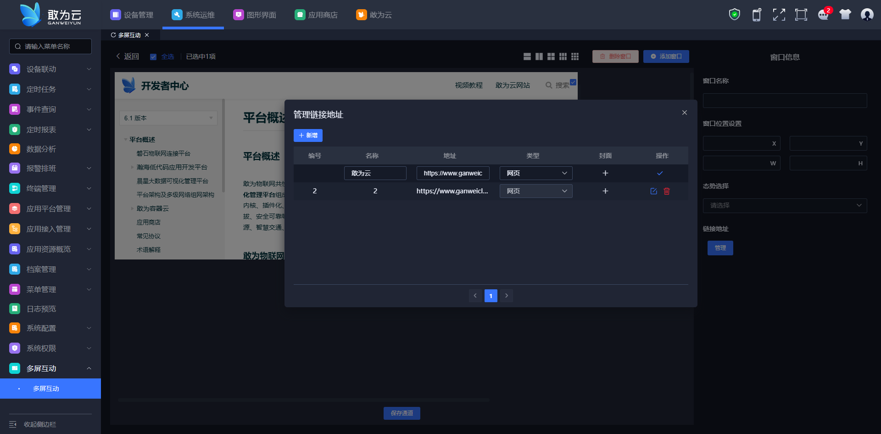Confirm the edited row with the checkmark icon

660,173
